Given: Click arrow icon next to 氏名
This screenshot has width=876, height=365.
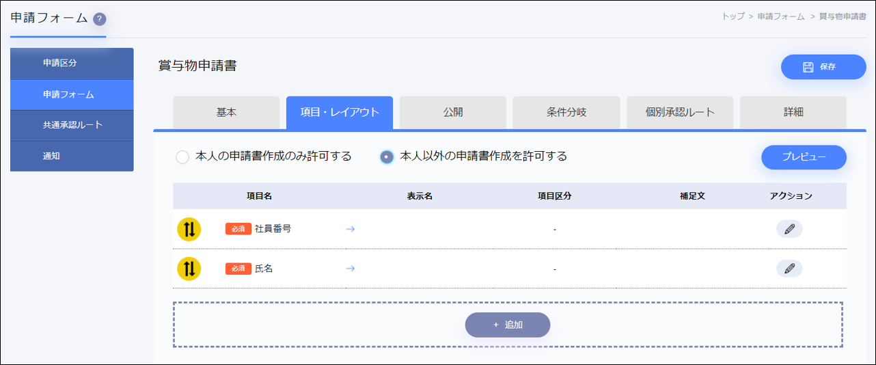Looking at the screenshot, I should click(x=351, y=269).
